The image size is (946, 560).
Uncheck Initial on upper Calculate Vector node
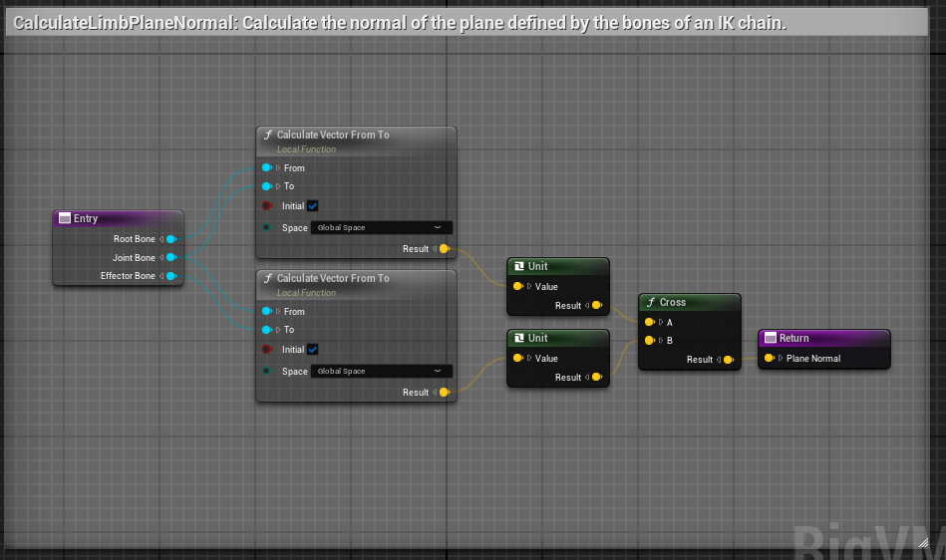coord(313,205)
